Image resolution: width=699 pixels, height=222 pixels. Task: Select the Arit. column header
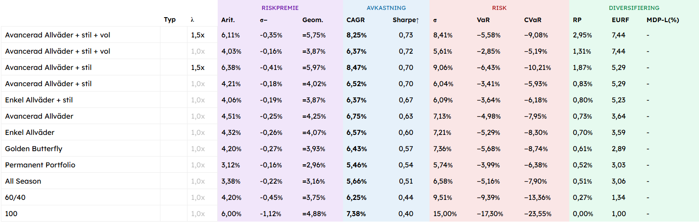(x=228, y=20)
